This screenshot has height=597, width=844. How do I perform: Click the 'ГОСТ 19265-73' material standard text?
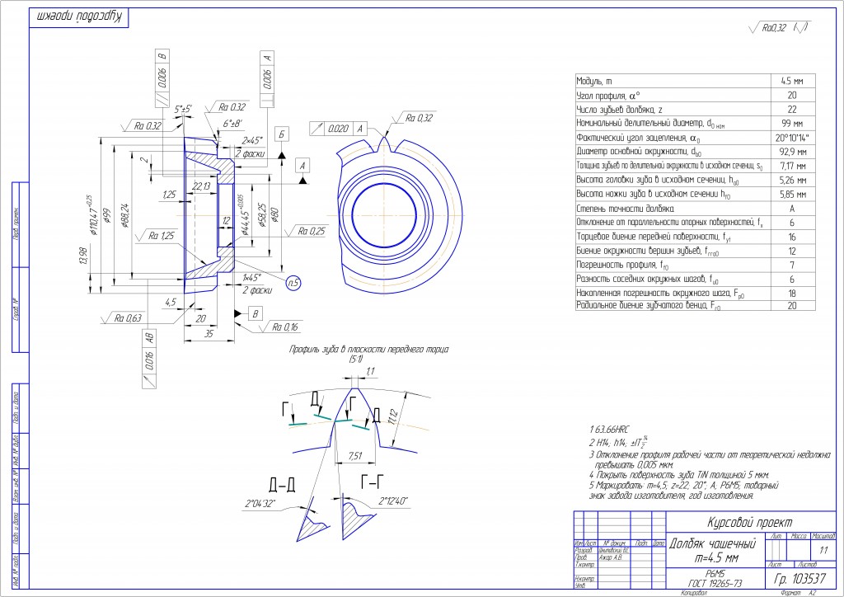click(x=715, y=584)
